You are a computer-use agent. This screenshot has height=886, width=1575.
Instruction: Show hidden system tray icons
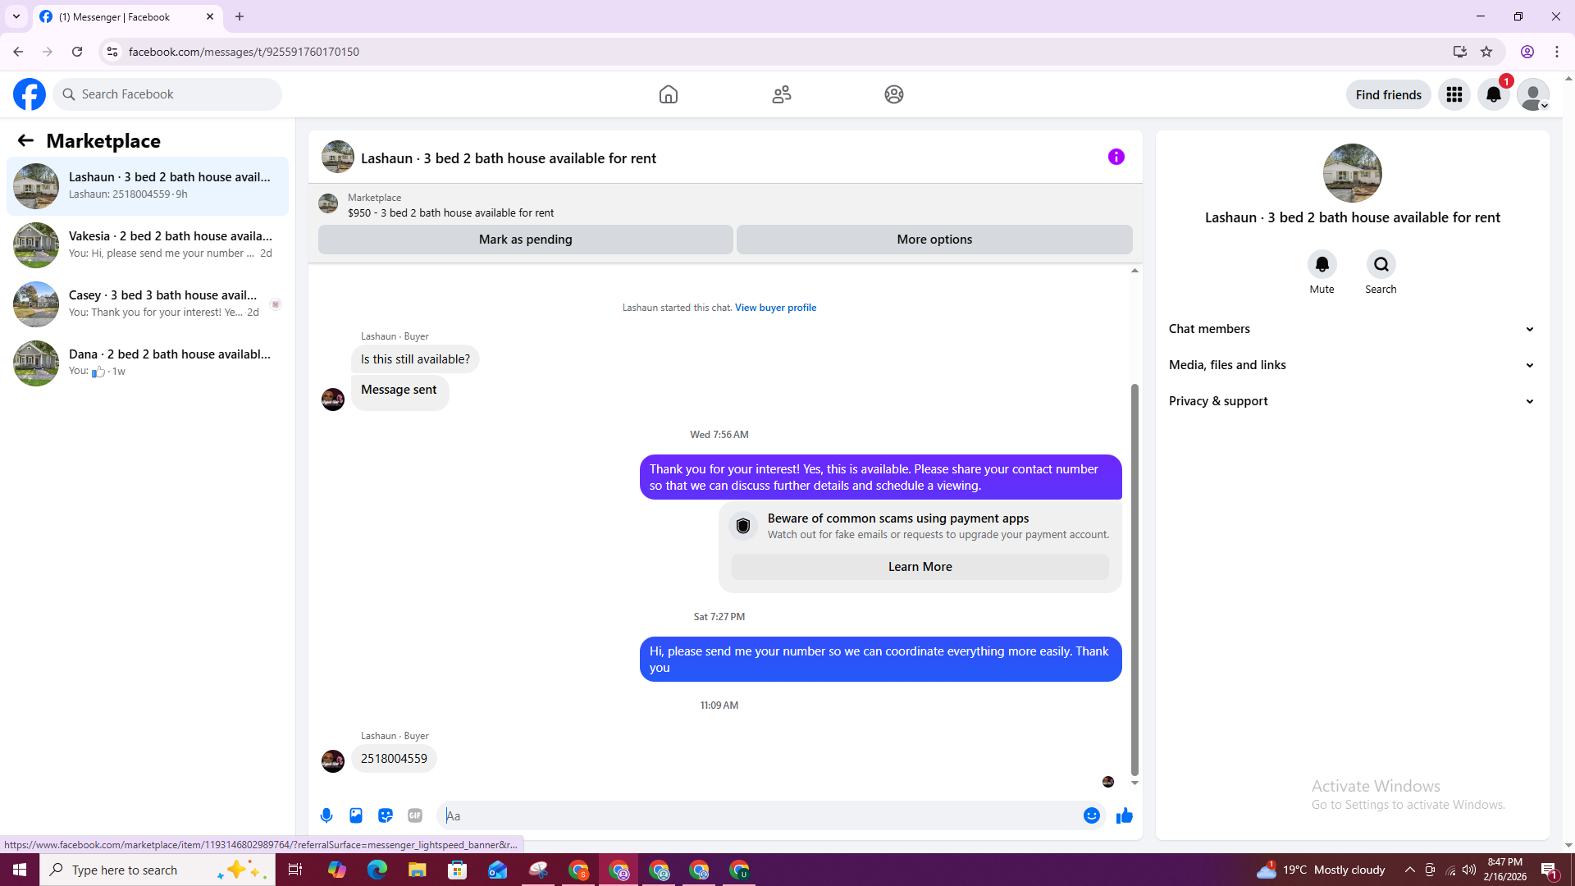pyautogui.click(x=1410, y=870)
